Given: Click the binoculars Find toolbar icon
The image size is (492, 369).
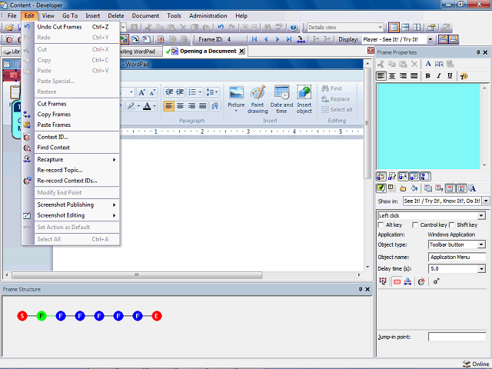Looking at the screenshot, I should pyautogui.click(x=268, y=28).
